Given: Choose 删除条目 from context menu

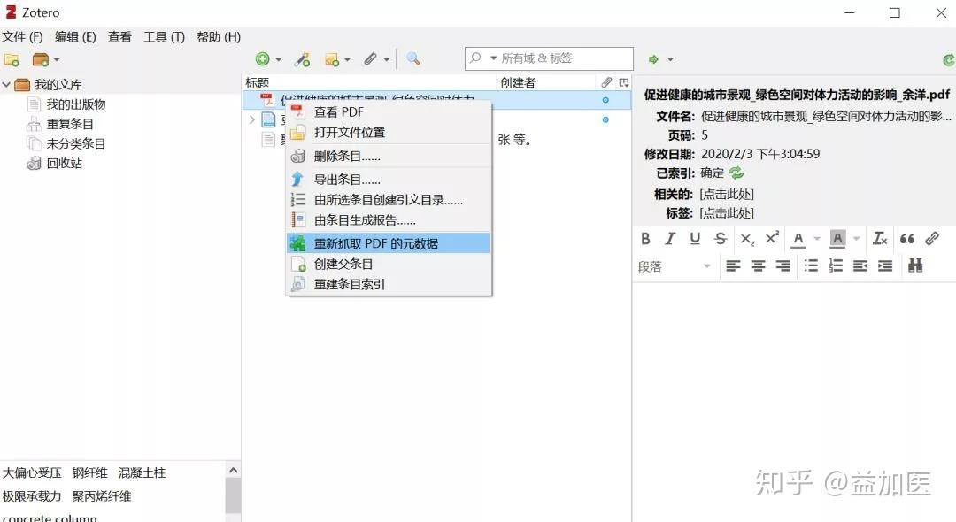Looking at the screenshot, I should [x=389, y=156].
